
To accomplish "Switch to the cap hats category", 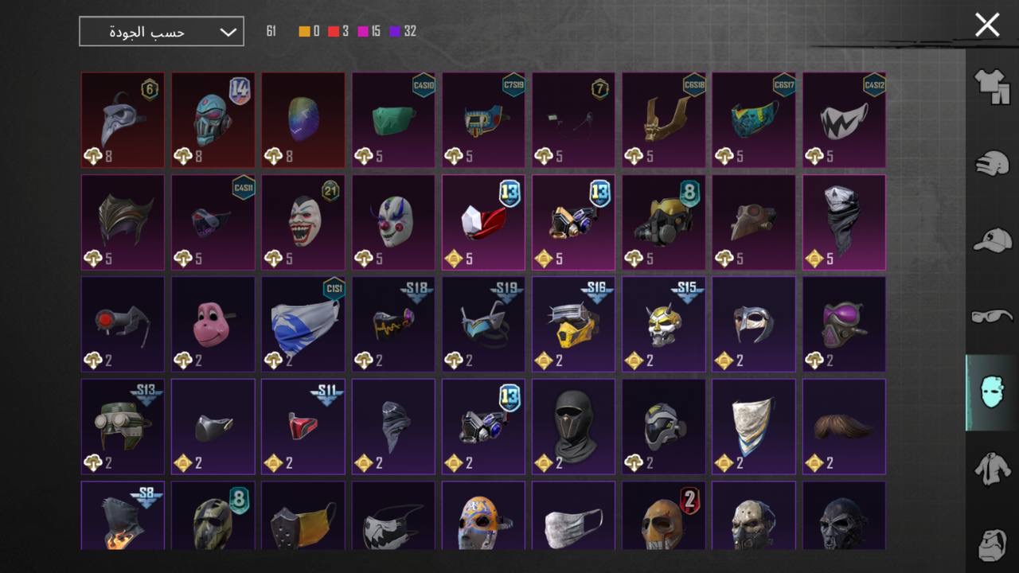I will pyautogui.click(x=992, y=240).
